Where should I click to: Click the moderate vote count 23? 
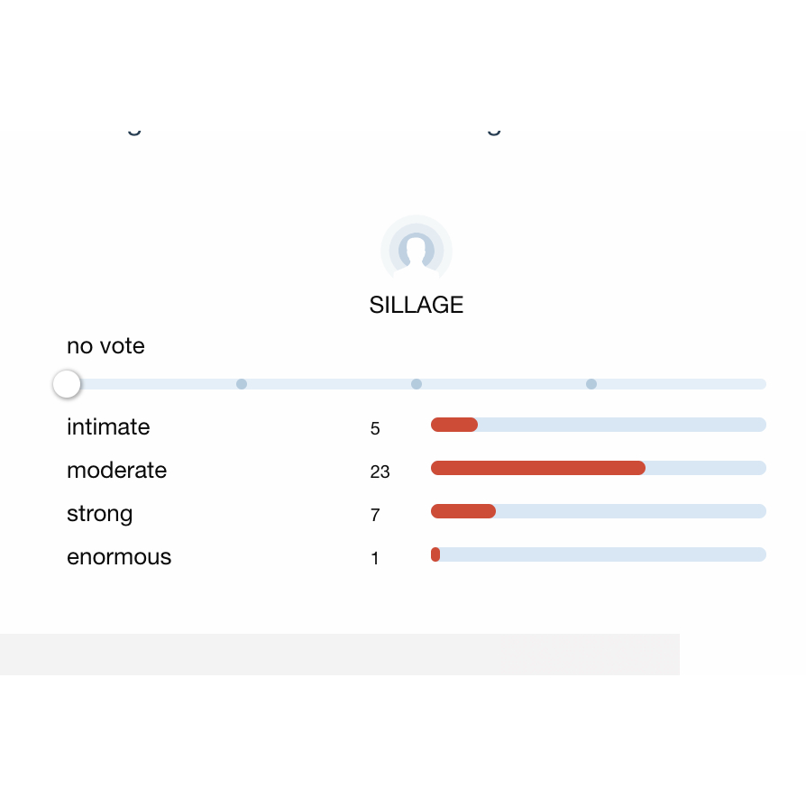(380, 472)
